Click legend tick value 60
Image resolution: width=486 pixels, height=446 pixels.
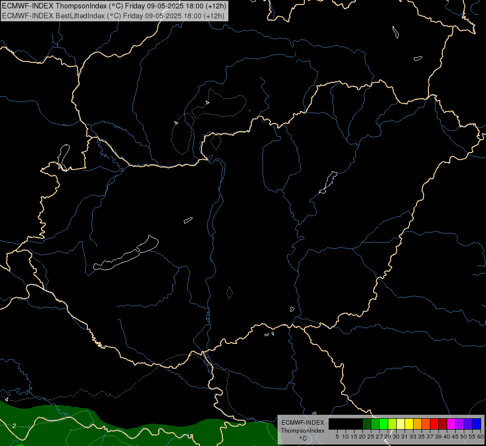tap(481, 437)
